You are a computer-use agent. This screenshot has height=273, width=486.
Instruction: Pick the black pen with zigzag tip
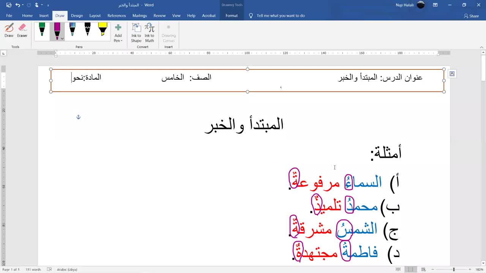pos(88,30)
